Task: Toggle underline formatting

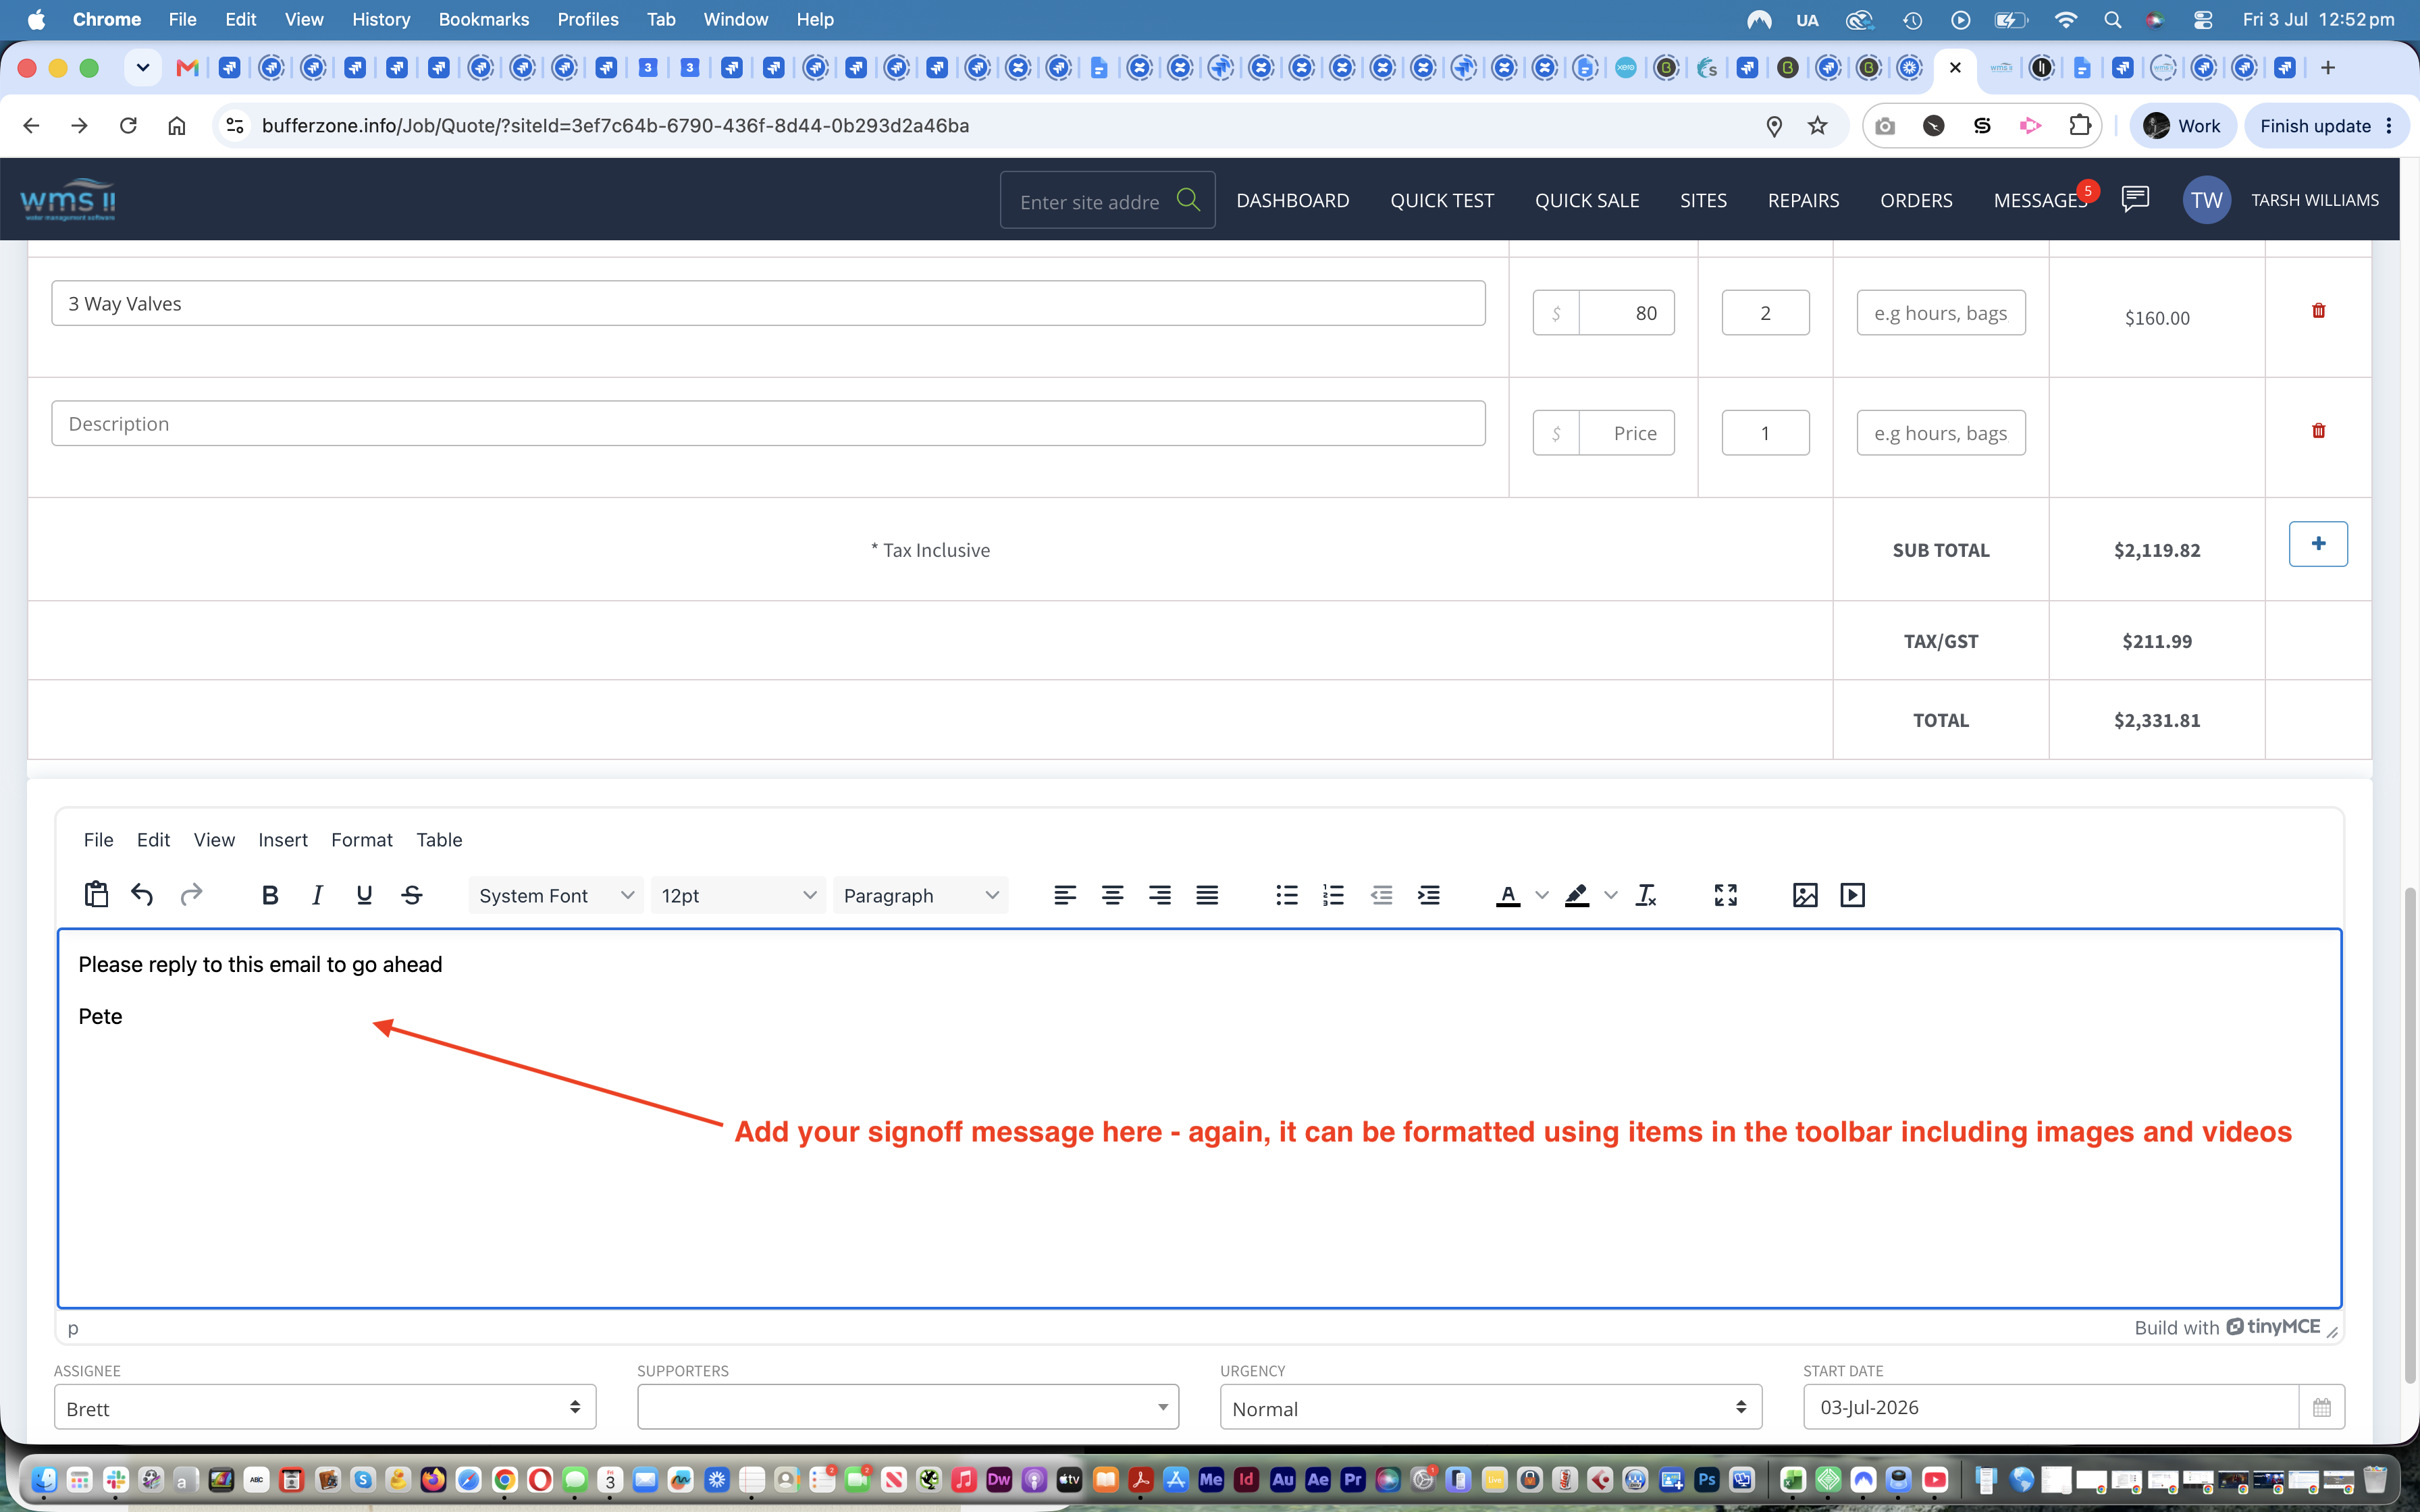Action: click(x=364, y=895)
